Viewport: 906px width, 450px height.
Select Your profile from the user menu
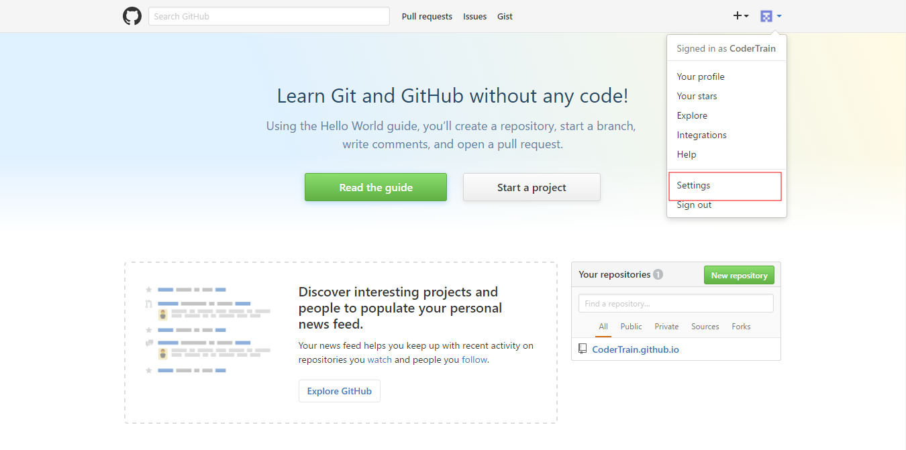click(x=701, y=76)
